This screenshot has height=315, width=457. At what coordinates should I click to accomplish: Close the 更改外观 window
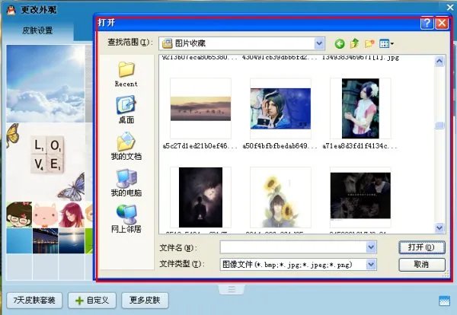(450, 8)
